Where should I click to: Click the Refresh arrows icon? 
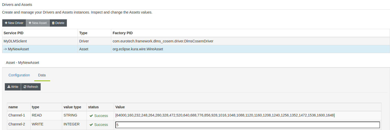coord(25,87)
